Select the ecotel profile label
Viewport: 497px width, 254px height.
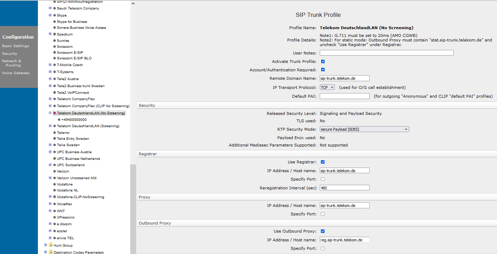pyautogui.click(x=62, y=231)
